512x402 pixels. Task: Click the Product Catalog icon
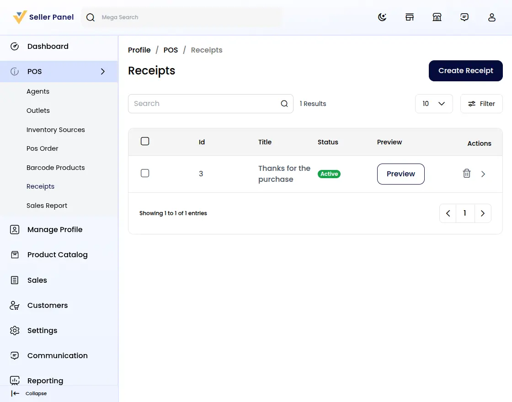[15, 254]
